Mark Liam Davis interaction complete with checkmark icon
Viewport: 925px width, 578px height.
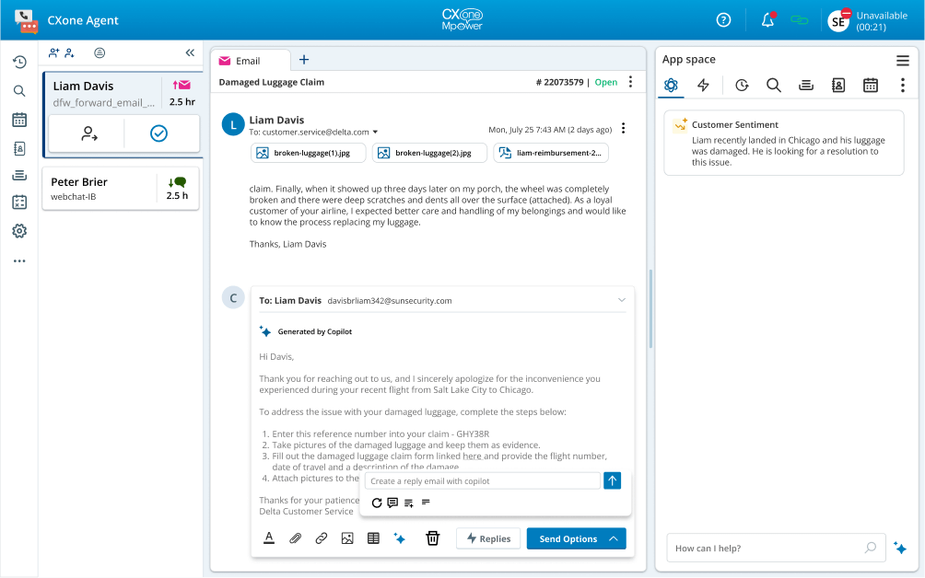tap(158, 133)
